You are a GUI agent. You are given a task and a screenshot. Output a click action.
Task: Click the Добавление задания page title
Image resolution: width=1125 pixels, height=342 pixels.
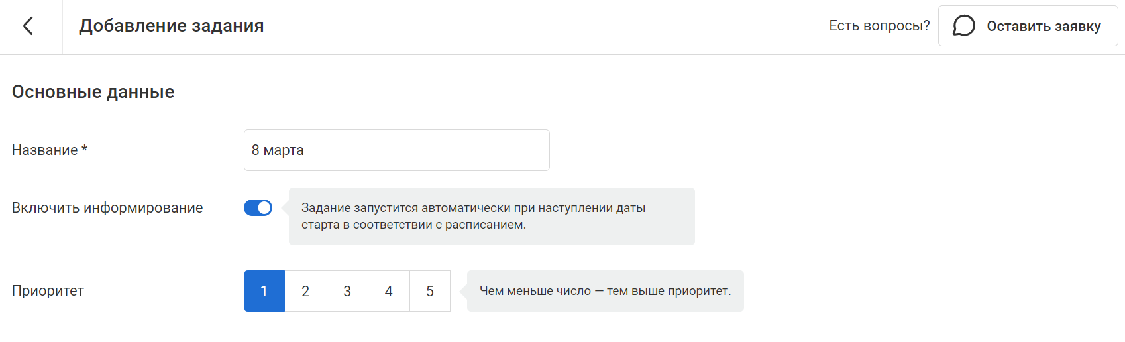[172, 26]
